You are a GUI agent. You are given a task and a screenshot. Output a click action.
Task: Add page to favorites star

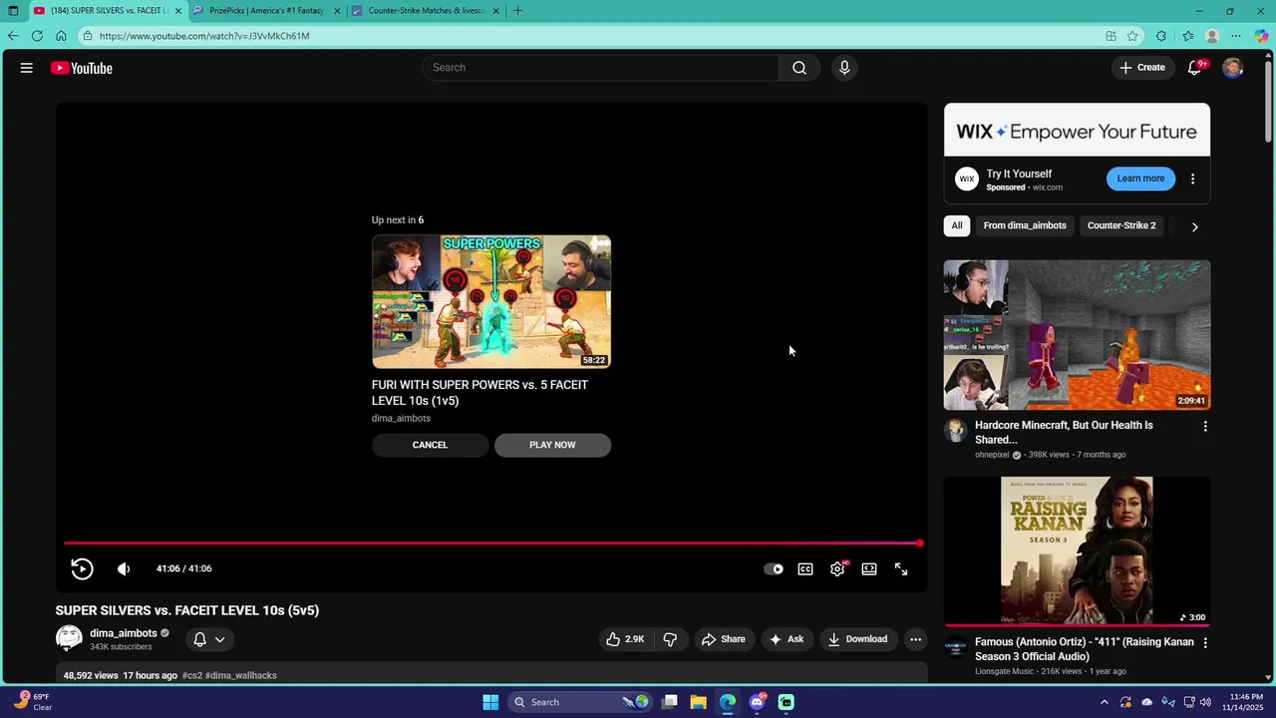pyautogui.click(x=1132, y=36)
